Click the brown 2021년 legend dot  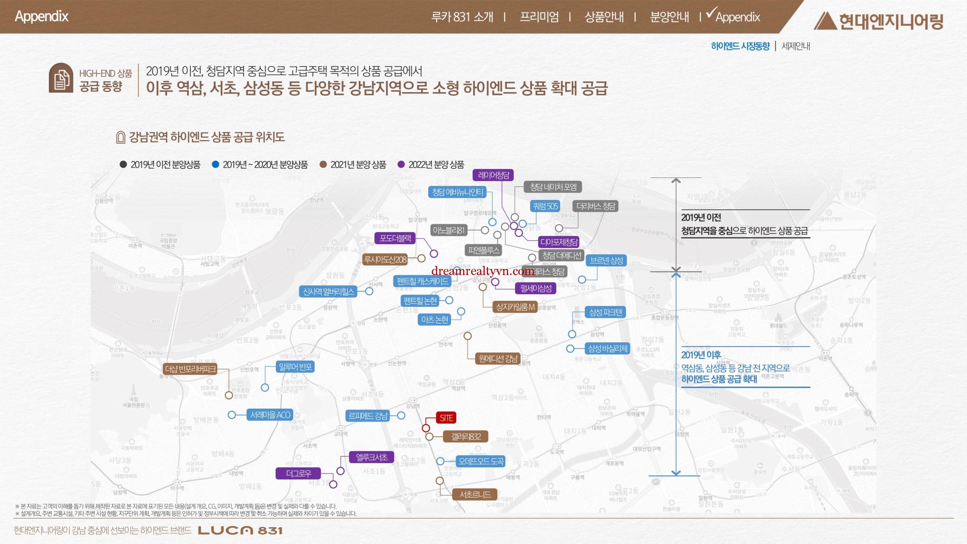pyautogui.click(x=323, y=164)
